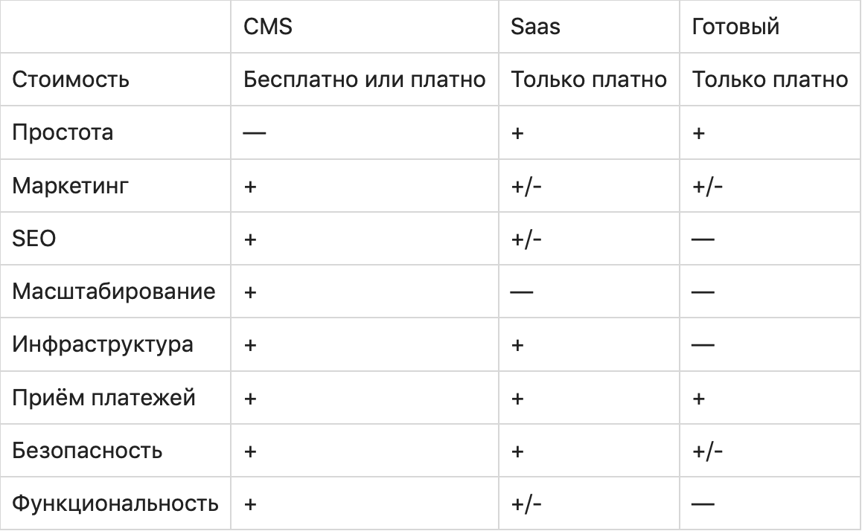862x531 pixels.
Task: Select the SEO row label
Action: click(34, 239)
